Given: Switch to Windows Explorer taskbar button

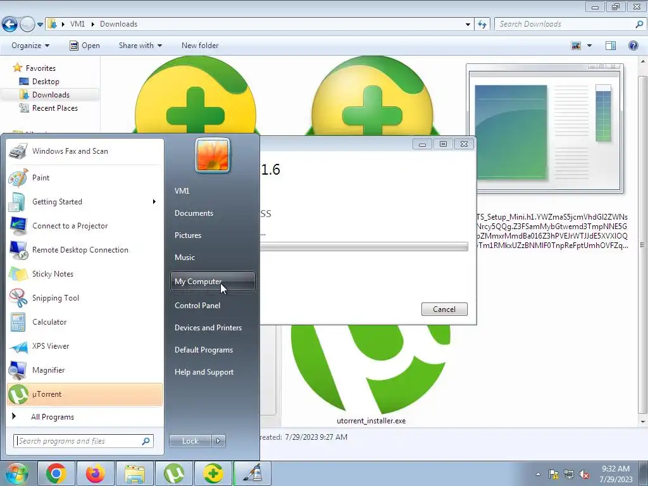Looking at the screenshot, I should 135,473.
